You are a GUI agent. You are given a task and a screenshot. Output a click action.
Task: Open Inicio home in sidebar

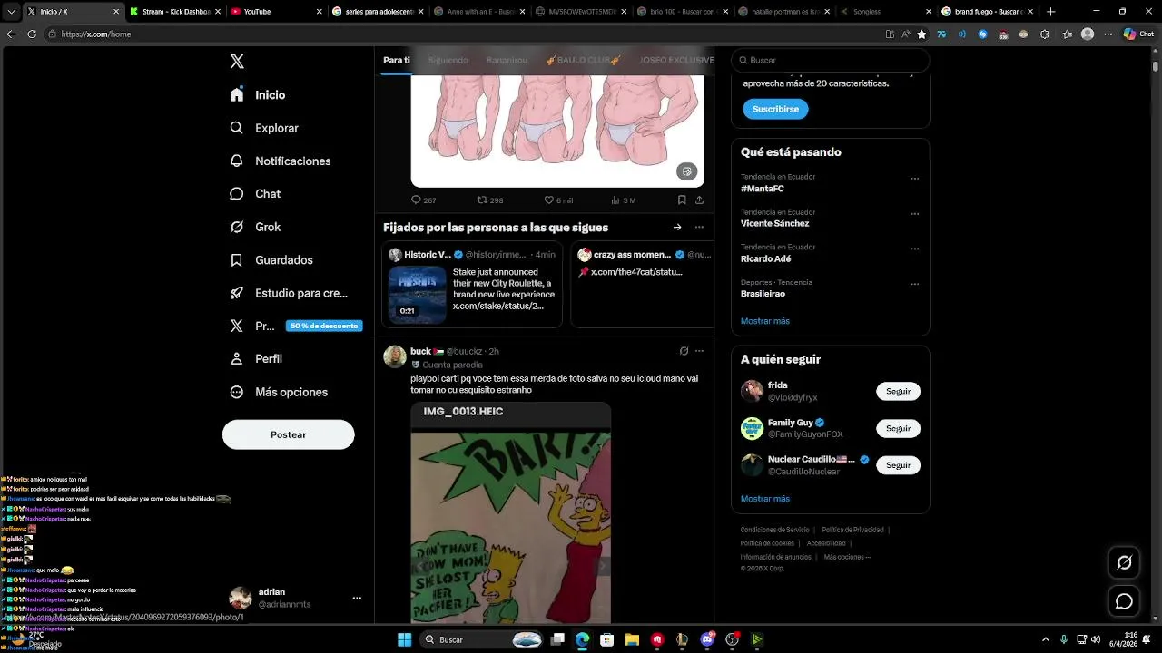(258, 94)
